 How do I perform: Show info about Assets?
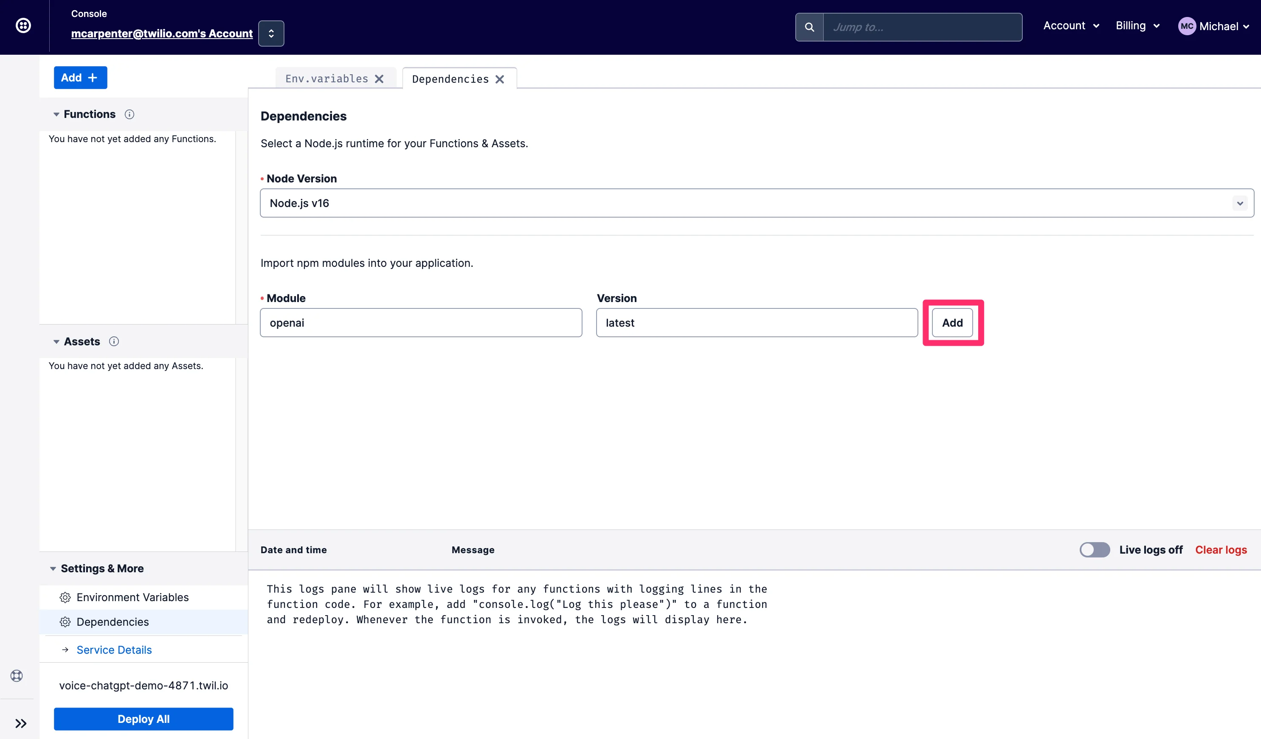pyautogui.click(x=114, y=342)
